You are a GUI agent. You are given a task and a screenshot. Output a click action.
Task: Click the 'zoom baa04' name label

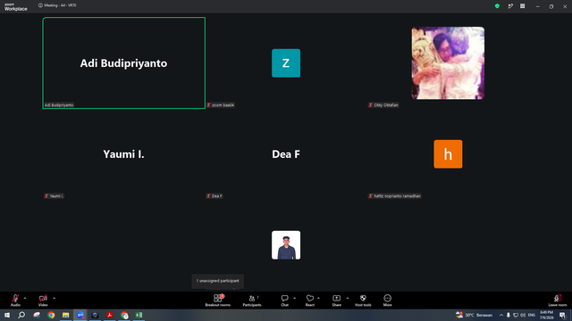pyautogui.click(x=221, y=105)
